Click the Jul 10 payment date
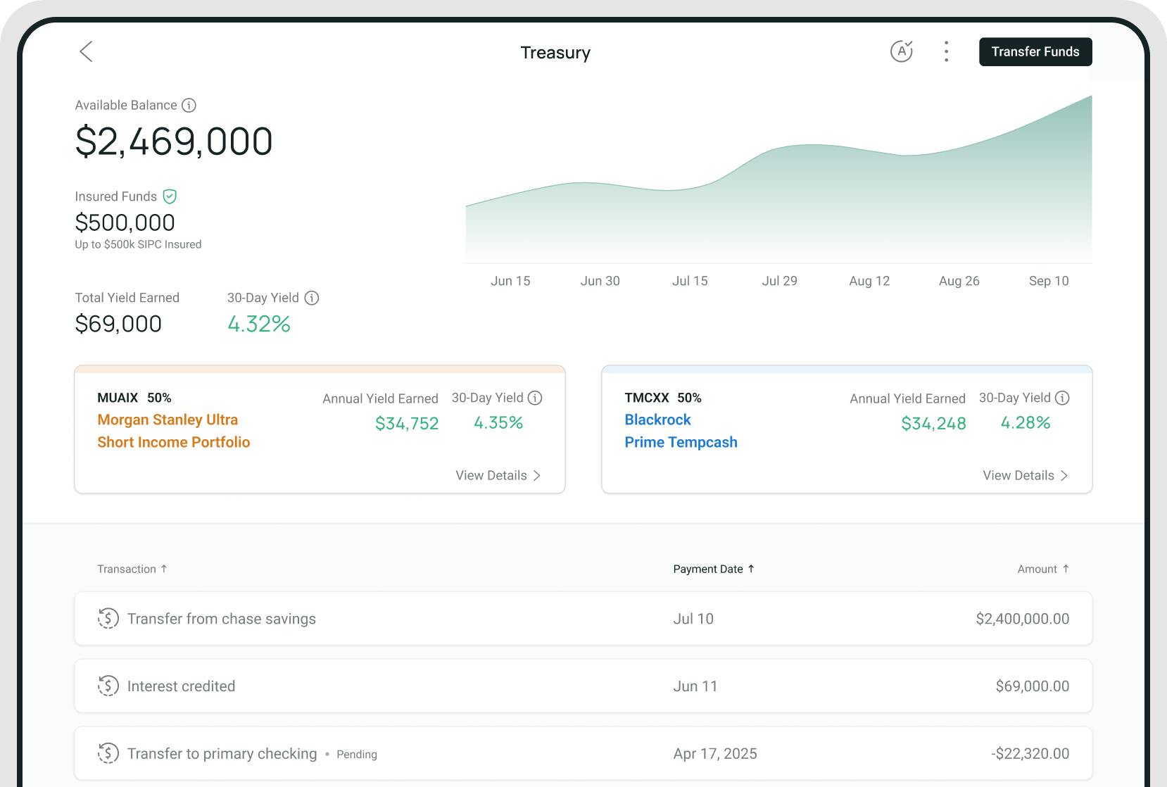Viewport: 1167px width, 787px height. pyautogui.click(x=693, y=619)
